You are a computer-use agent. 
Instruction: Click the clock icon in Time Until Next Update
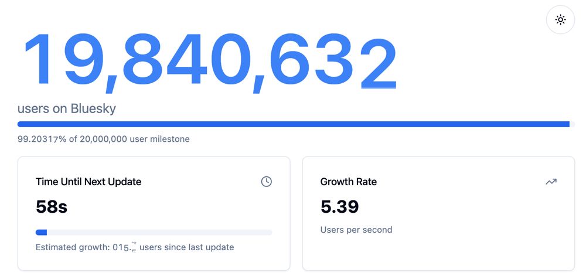pyautogui.click(x=266, y=182)
